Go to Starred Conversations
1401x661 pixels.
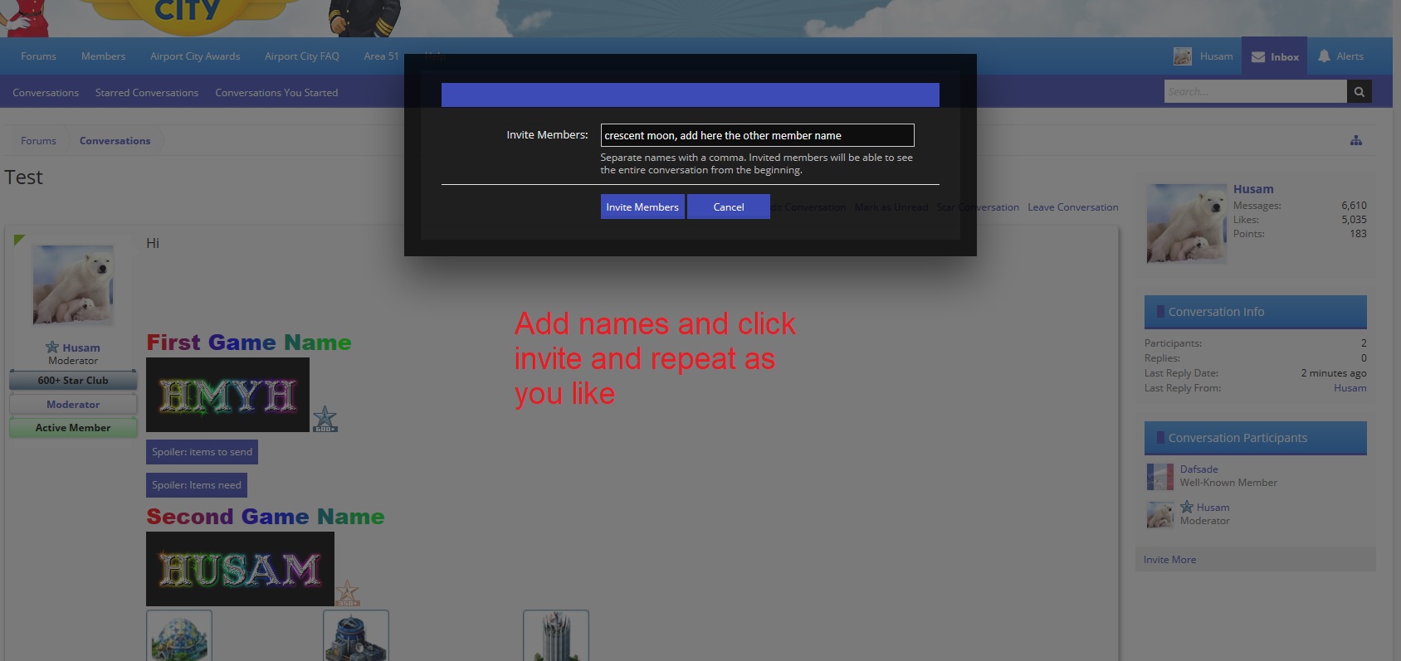(147, 93)
